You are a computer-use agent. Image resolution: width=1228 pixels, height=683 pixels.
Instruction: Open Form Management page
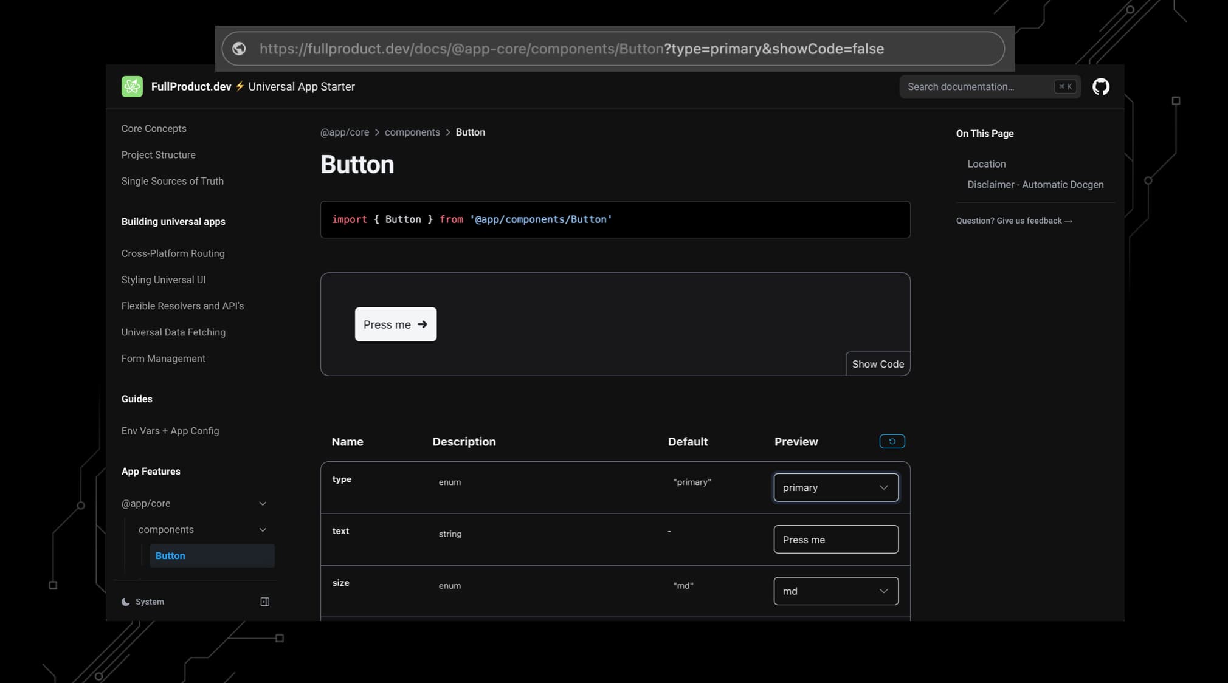click(163, 359)
